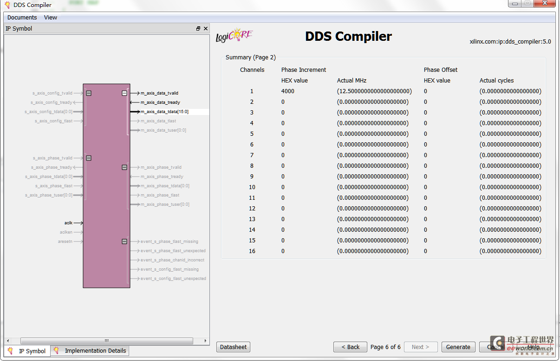
Task: Click the IP Symbol scrollbar right arrow
Action: tap(206, 341)
